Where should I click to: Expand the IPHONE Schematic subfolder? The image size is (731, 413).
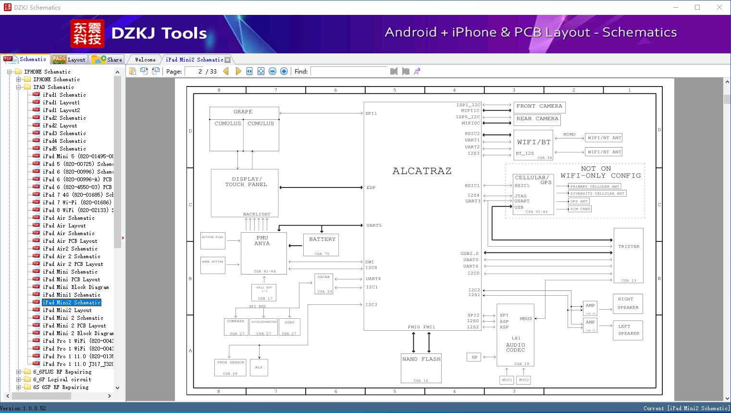point(19,79)
